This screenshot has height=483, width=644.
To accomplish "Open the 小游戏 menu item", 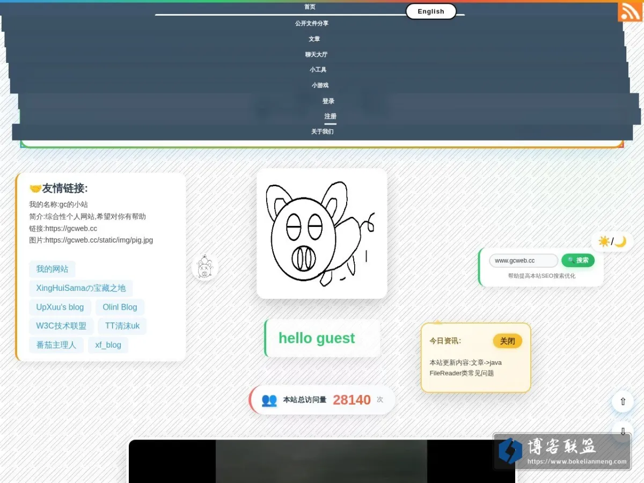I will [320, 85].
